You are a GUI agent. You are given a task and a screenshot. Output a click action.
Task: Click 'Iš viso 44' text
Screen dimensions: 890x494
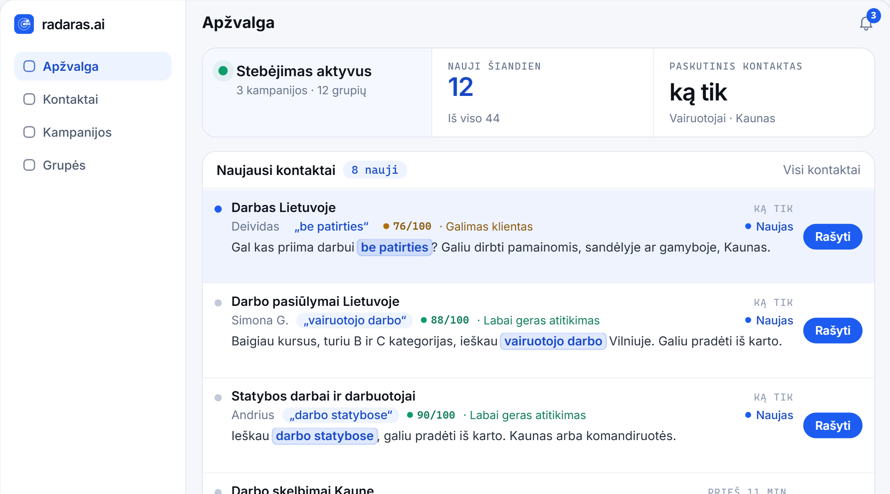(x=474, y=119)
